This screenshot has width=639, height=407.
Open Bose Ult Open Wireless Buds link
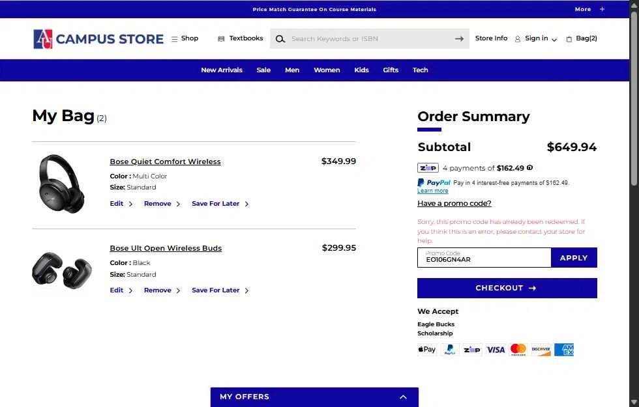click(166, 248)
